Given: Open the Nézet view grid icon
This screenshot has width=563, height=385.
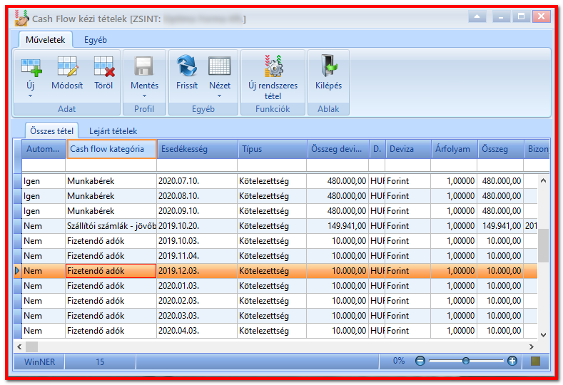Looking at the screenshot, I should (219, 66).
